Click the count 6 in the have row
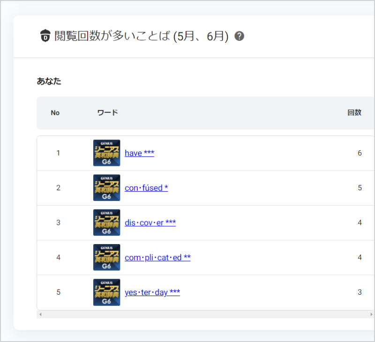 [x=360, y=153]
